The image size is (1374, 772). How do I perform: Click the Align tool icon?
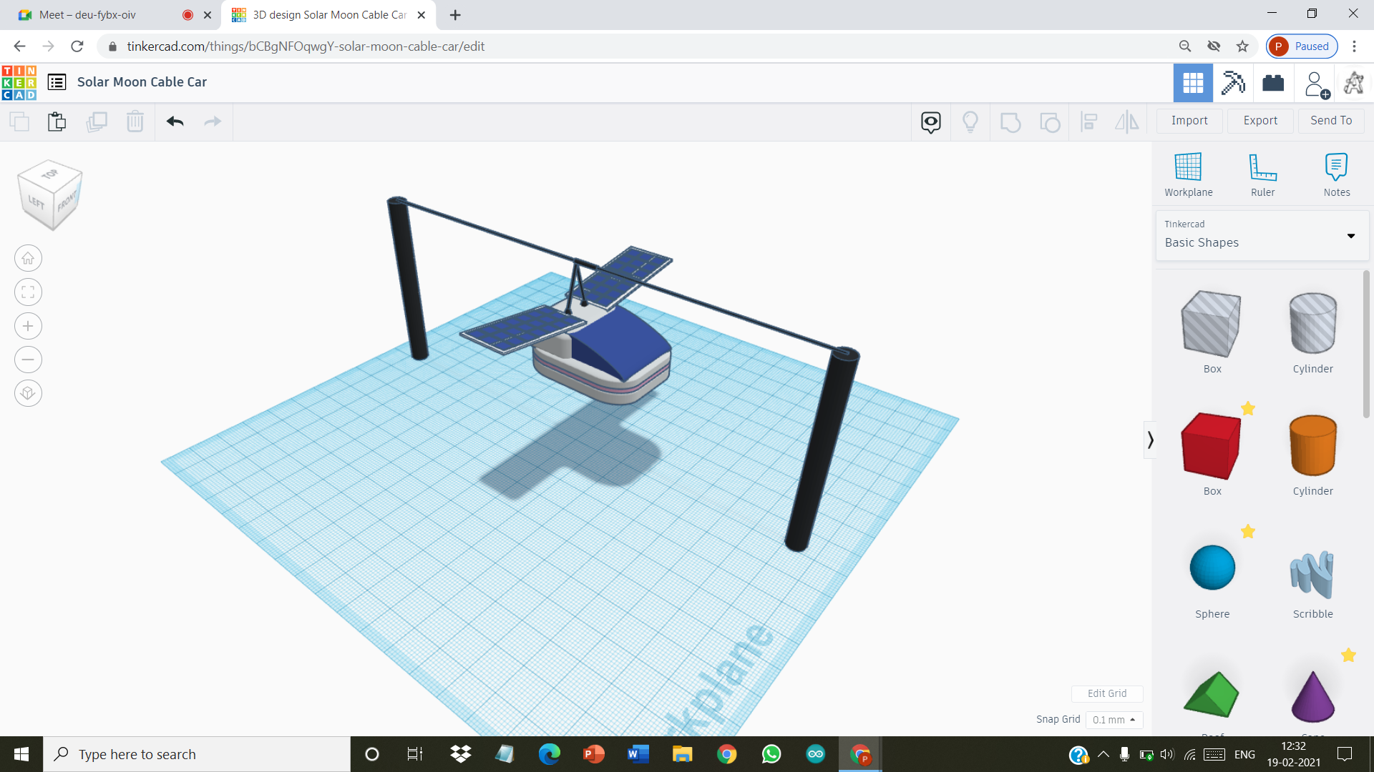point(1088,122)
